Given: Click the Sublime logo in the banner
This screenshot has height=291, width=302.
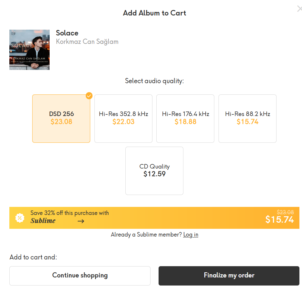Looking at the screenshot, I should 43,221.
